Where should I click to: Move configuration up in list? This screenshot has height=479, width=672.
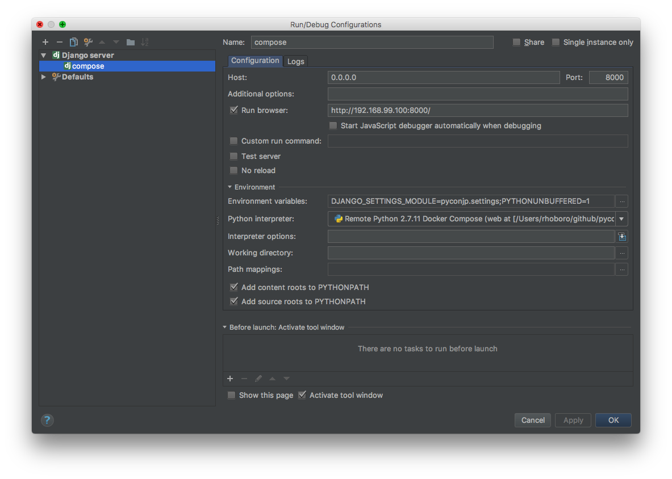pyautogui.click(x=102, y=42)
